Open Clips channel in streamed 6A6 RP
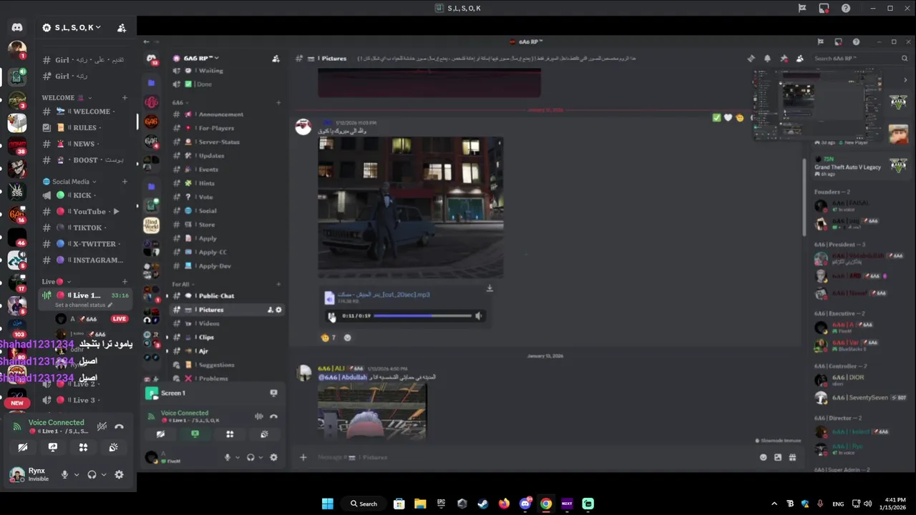This screenshot has width=916, height=515. click(228, 337)
